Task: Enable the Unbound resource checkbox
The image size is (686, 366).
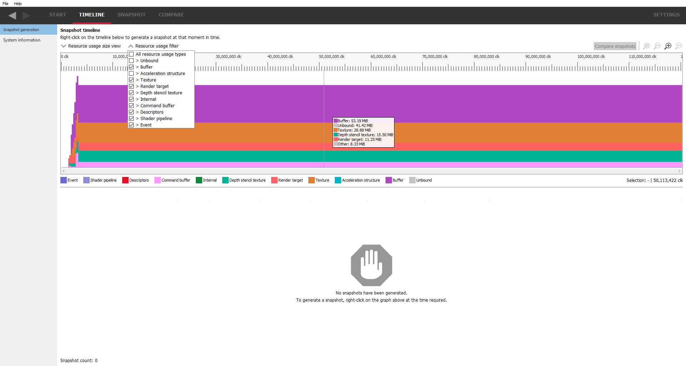Action: [x=131, y=61]
